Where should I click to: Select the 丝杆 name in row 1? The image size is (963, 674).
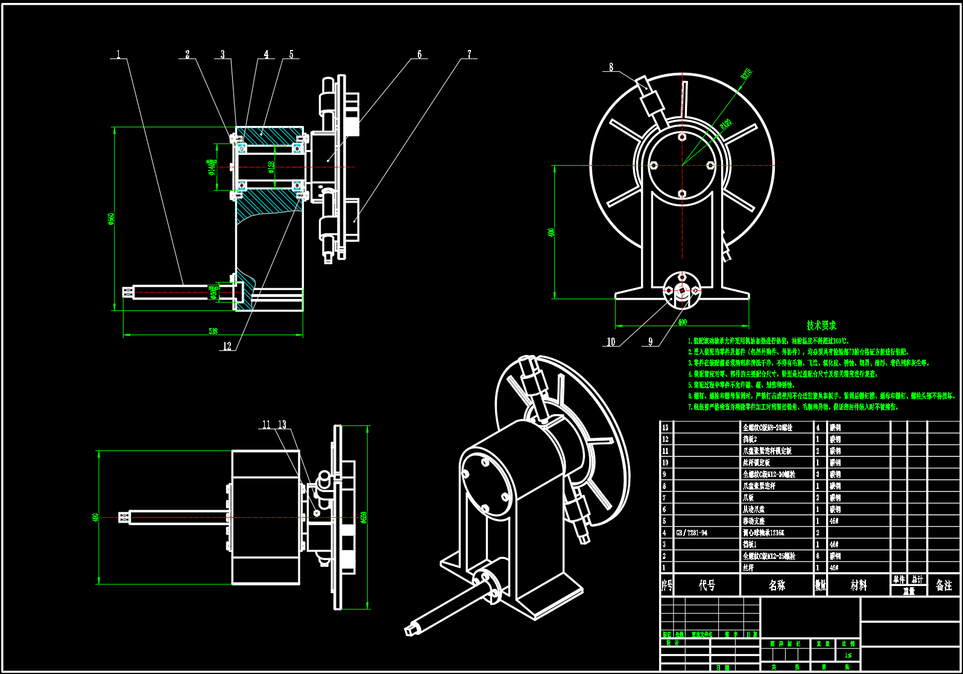tap(748, 568)
